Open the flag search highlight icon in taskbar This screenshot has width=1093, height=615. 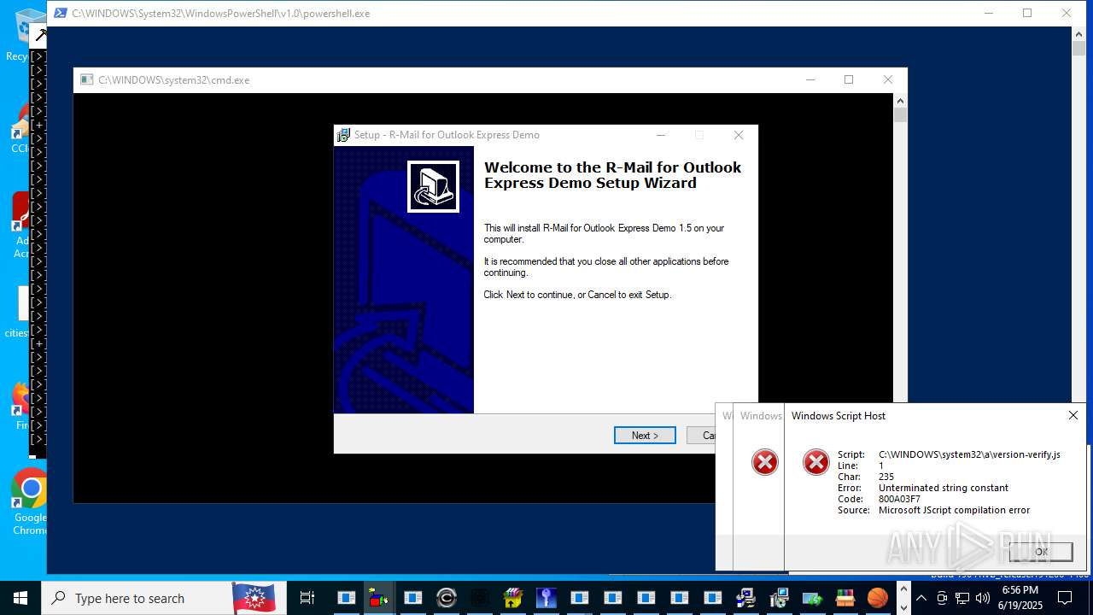(254, 598)
